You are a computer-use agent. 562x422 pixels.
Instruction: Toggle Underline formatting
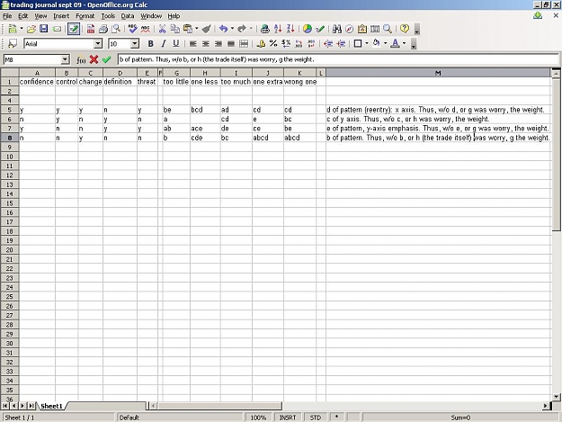click(x=176, y=44)
